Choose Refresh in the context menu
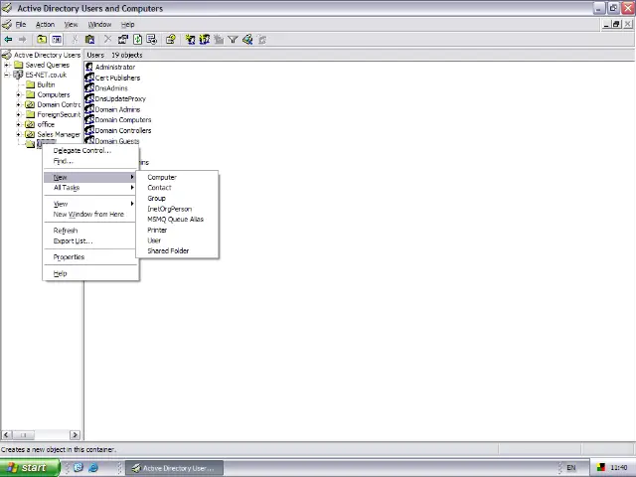The height and width of the screenshot is (477, 636). [x=89, y=231]
